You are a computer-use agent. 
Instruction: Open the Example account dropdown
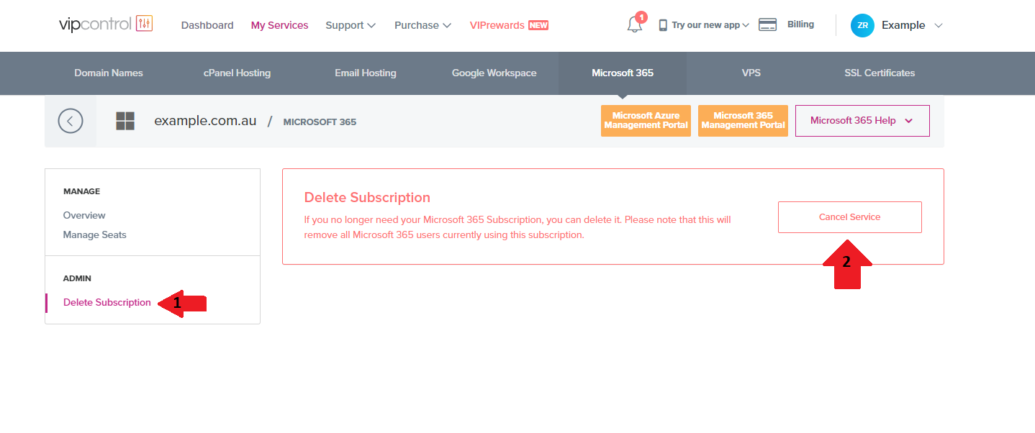point(912,25)
